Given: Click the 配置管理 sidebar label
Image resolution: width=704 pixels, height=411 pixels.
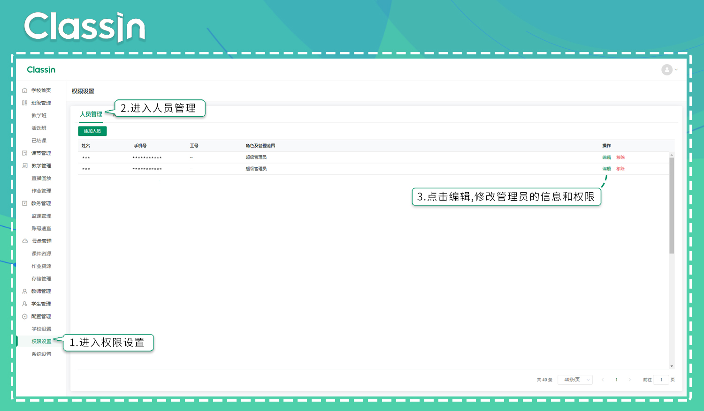Looking at the screenshot, I should pyautogui.click(x=41, y=317).
